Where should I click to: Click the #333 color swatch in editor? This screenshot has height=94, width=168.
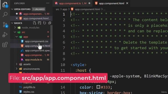pos(98,87)
